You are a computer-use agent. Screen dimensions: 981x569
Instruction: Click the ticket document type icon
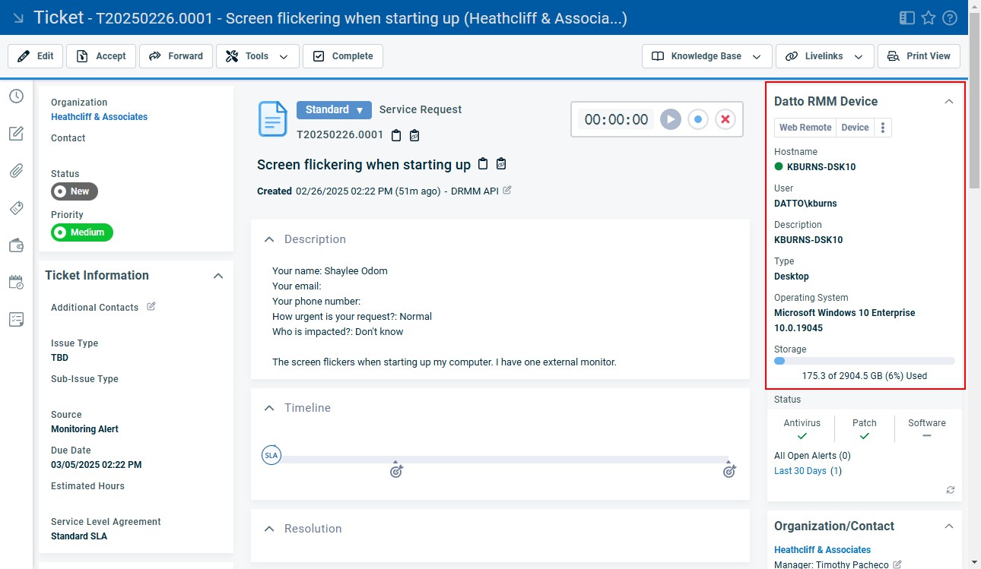(x=273, y=119)
